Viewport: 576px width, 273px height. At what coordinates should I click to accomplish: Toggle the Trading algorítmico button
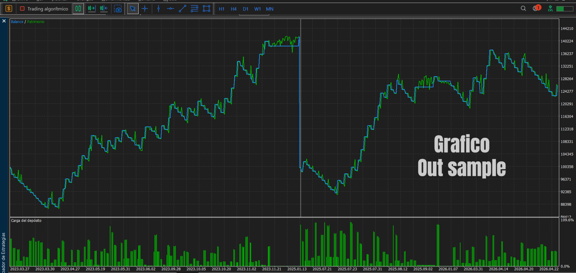[44, 9]
